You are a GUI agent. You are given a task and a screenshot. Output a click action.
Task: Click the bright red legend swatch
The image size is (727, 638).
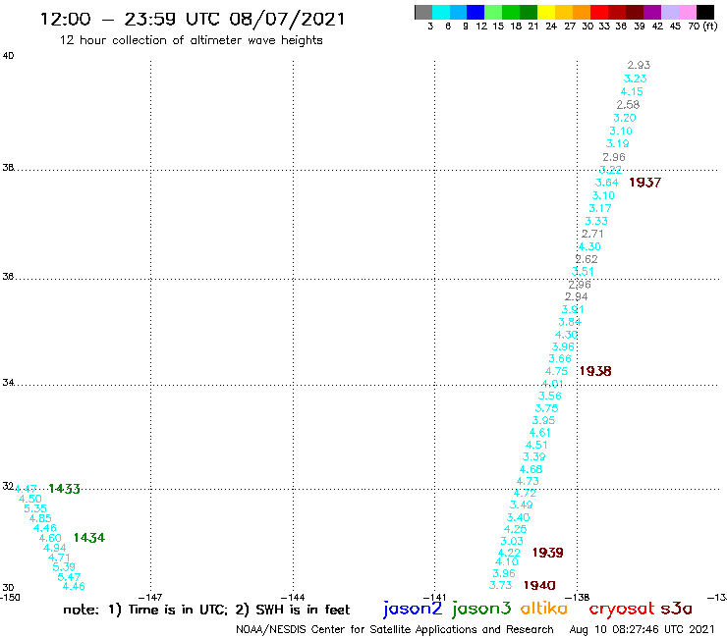(x=598, y=12)
